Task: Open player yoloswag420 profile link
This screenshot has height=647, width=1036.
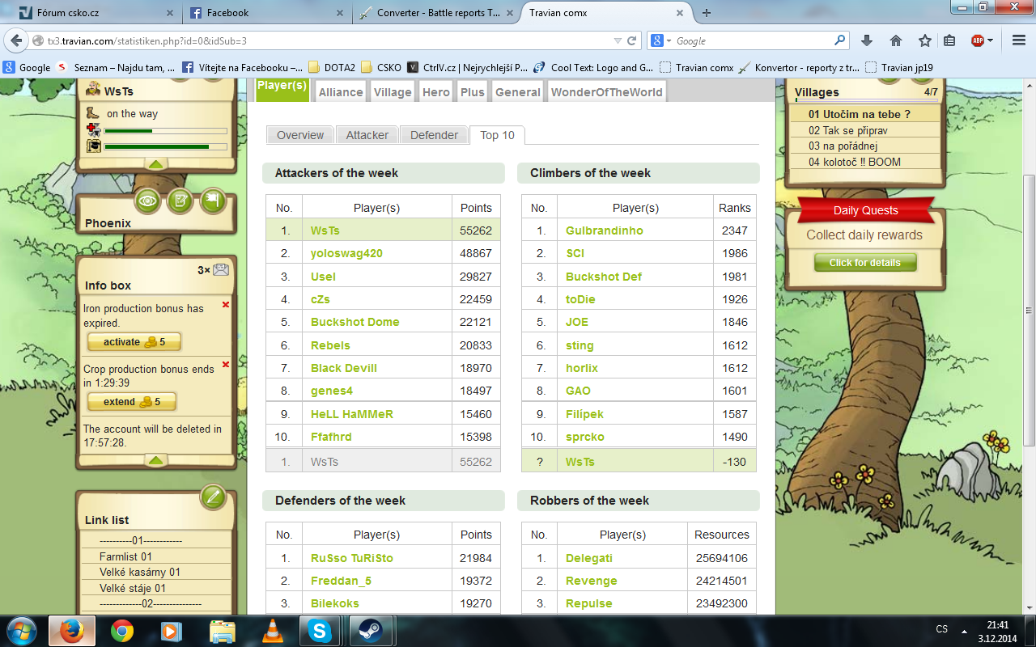Action: [x=346, y=253]
